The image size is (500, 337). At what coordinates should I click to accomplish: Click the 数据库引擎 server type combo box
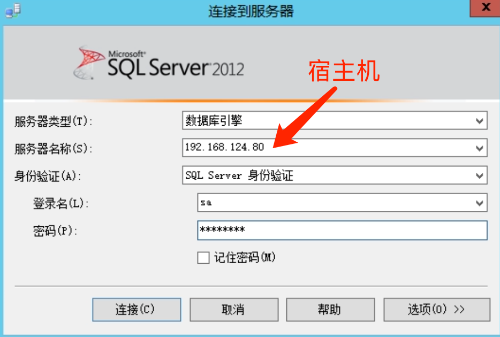[x=335, y=120]
